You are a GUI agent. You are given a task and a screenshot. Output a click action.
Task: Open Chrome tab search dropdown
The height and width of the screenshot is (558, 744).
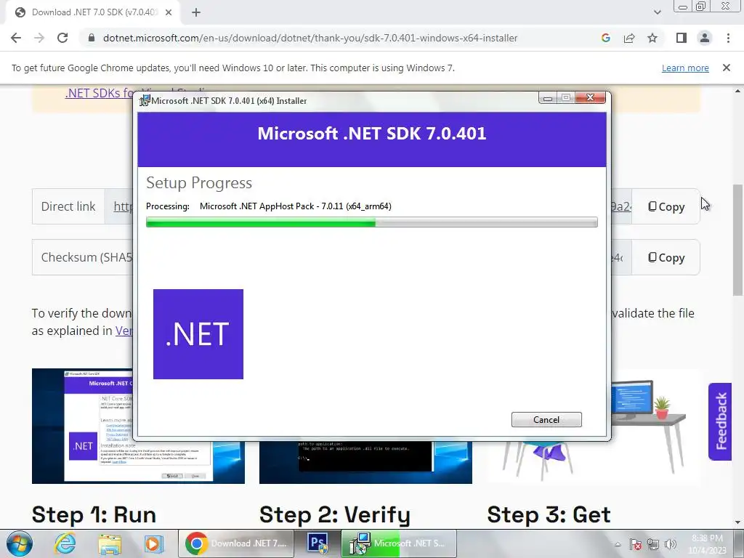click(657, 12)
